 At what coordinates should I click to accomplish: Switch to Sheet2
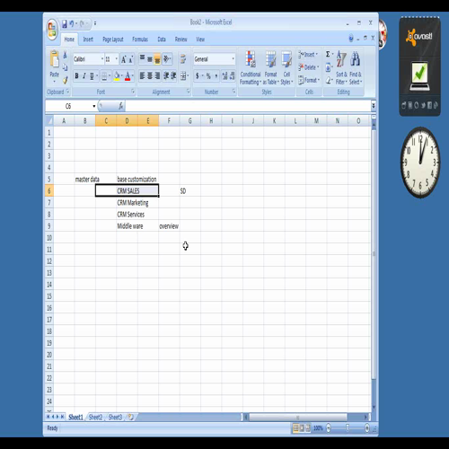(x=95, y=417)
